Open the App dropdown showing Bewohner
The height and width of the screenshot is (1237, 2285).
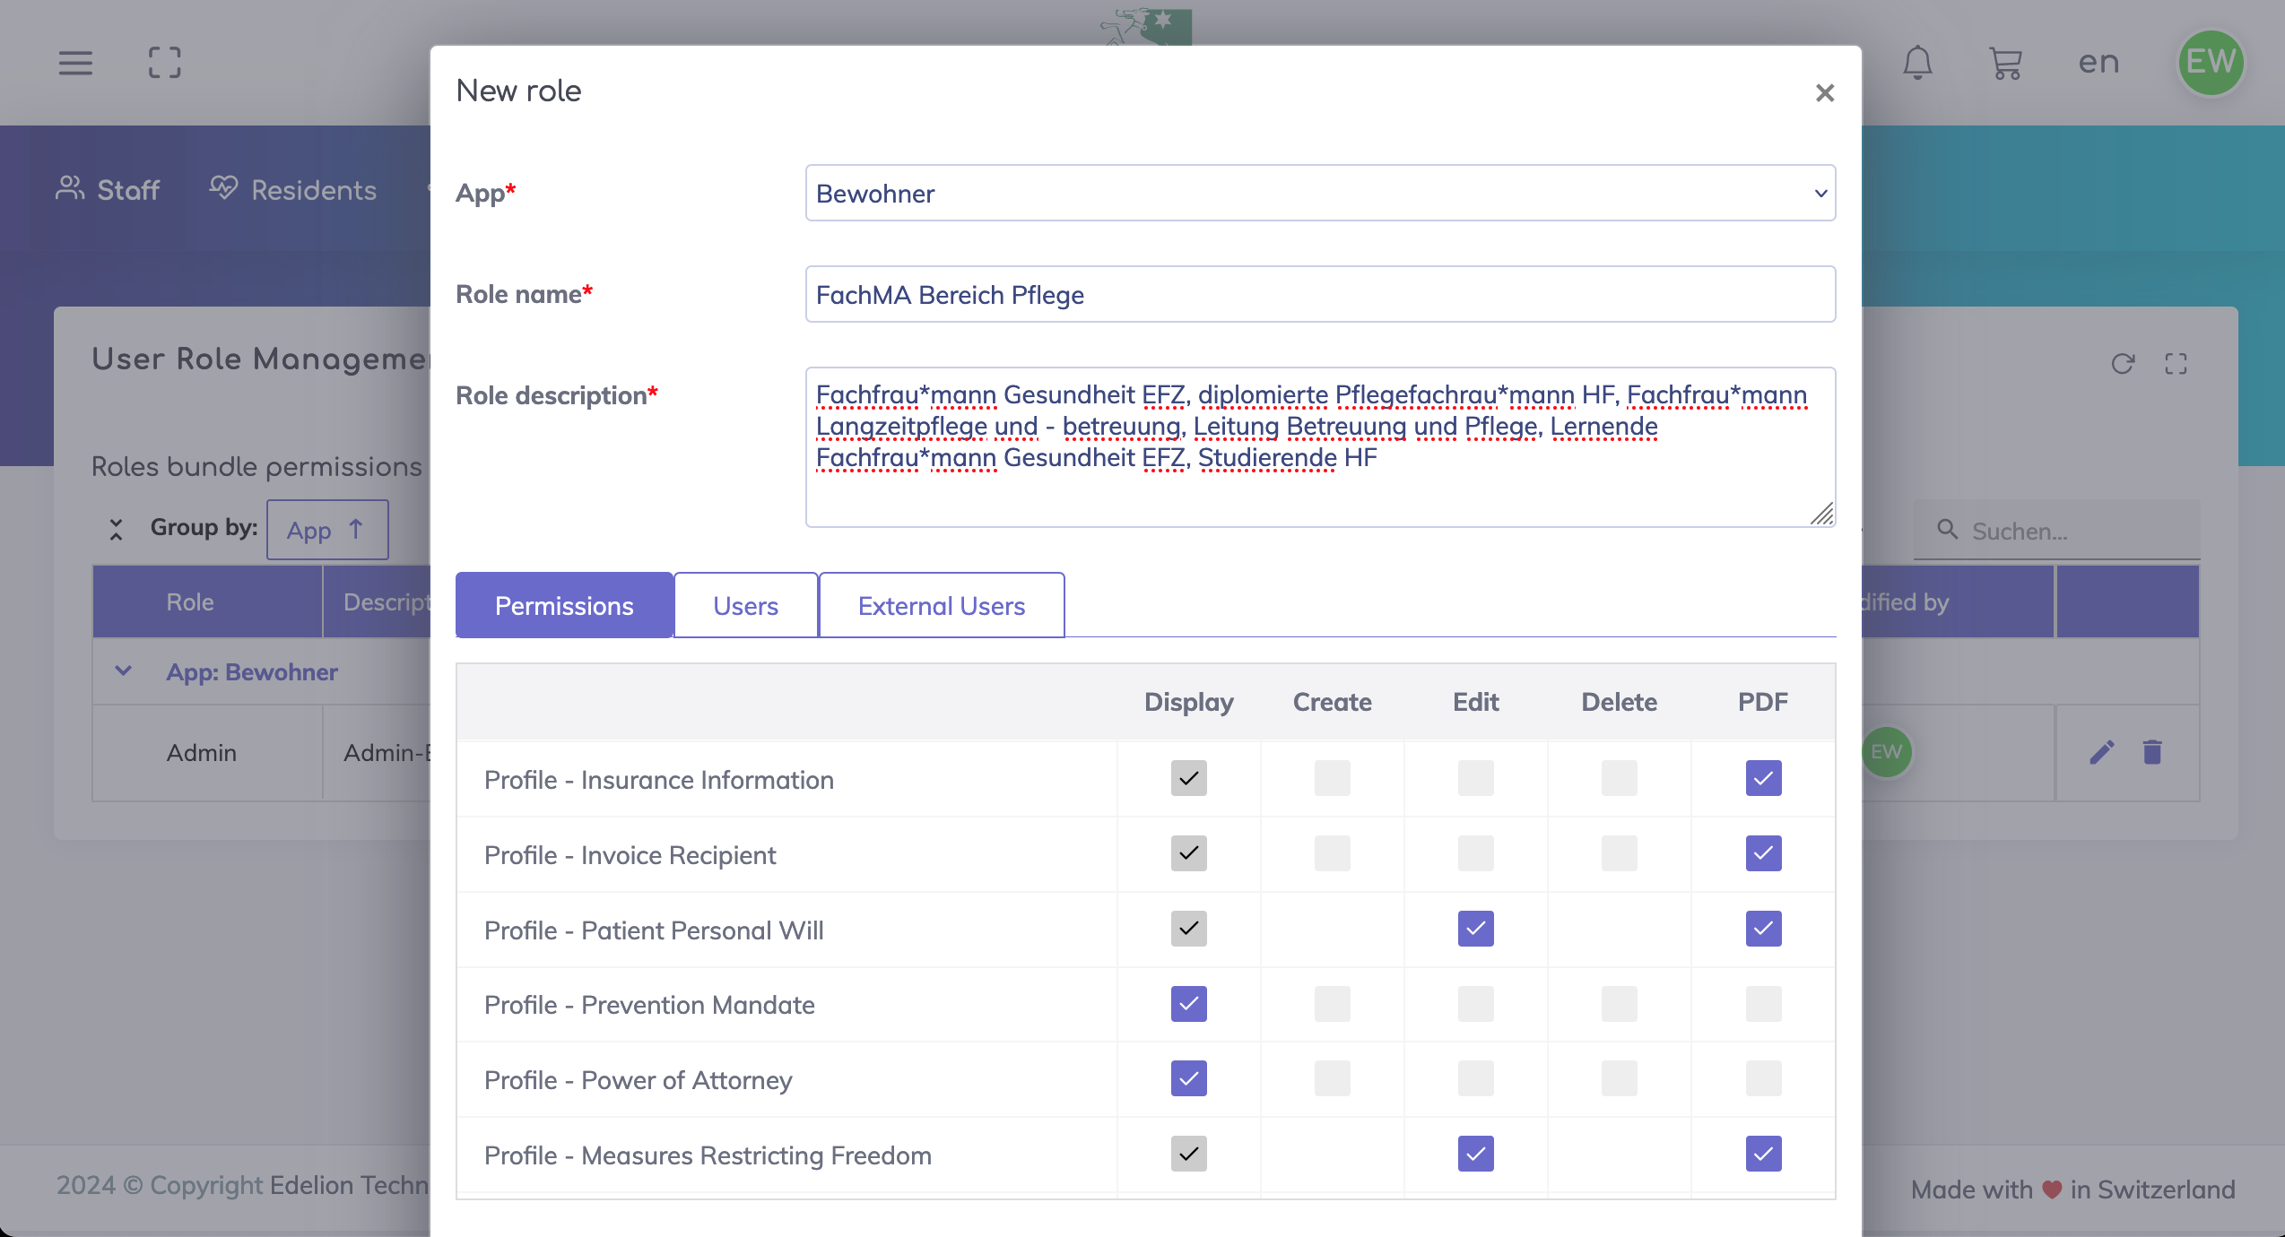pos(1320,194)
